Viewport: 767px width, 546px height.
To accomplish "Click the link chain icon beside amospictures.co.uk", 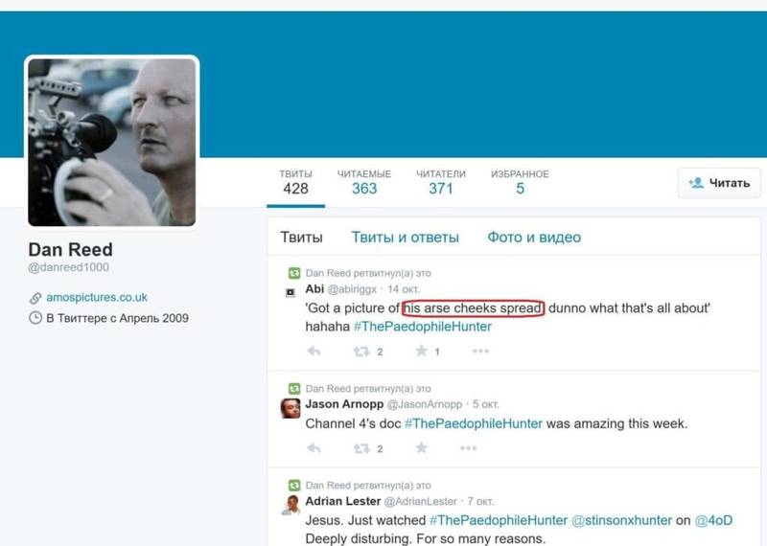I will click(x=35, y=298).
